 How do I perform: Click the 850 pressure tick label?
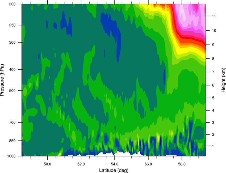pos(12,141)
